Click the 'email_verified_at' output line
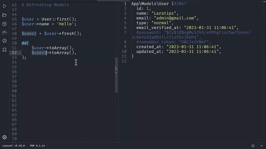 187,28
